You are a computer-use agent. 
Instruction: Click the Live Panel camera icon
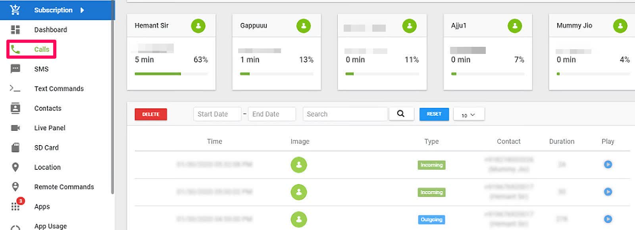click(15, 128)
